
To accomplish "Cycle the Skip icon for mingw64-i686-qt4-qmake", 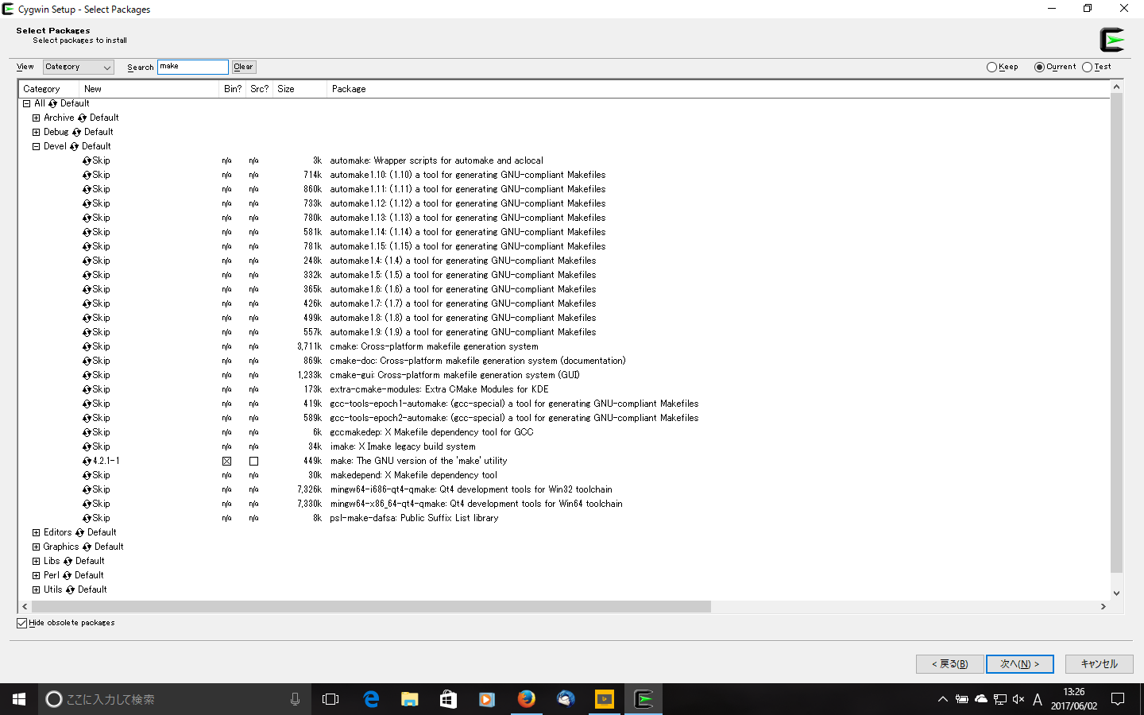I will point(87,489).
